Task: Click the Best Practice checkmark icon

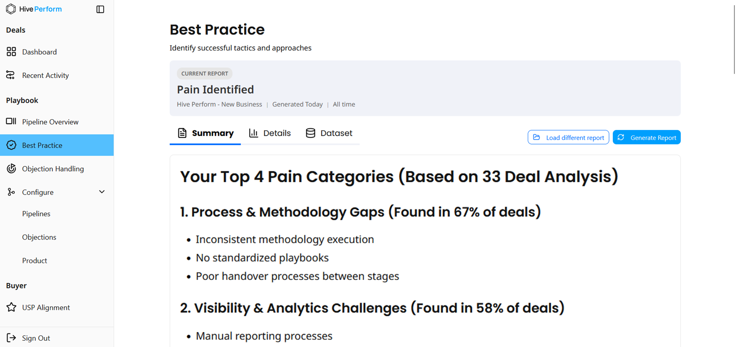Action: (11, 145)
